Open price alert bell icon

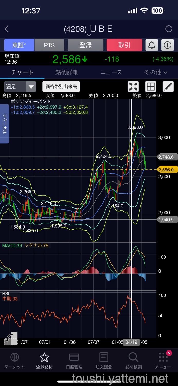click(152, 45)
